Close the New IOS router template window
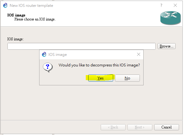Viewport: 184px width, 135px height. point(175,5)
